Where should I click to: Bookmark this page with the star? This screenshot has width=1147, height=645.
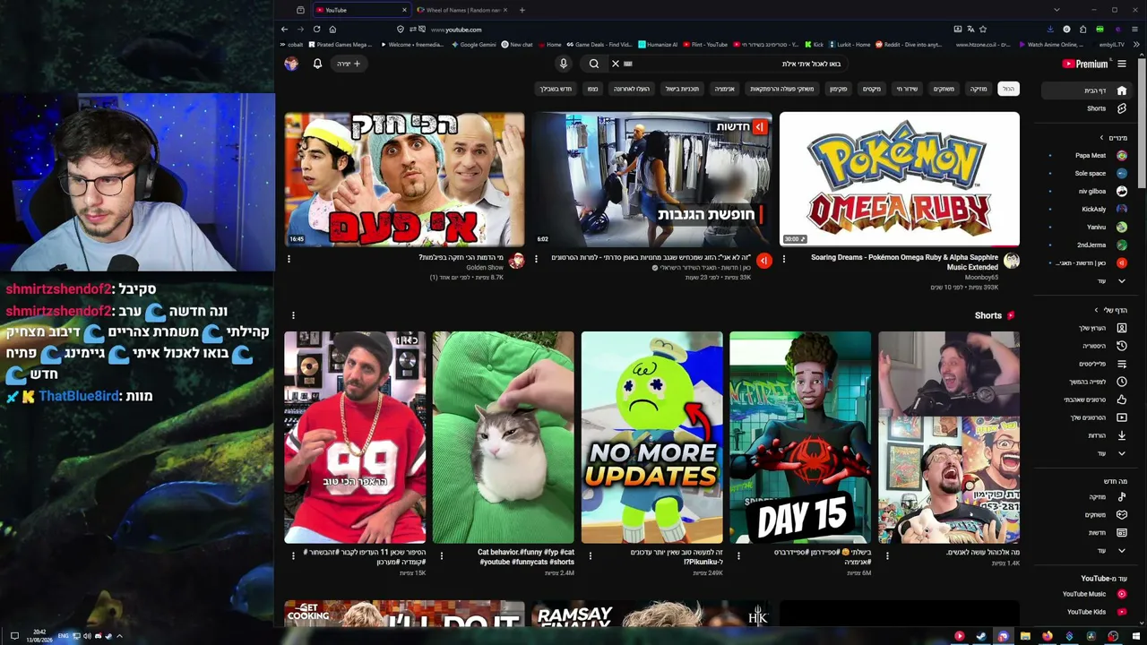coord(983,29)
